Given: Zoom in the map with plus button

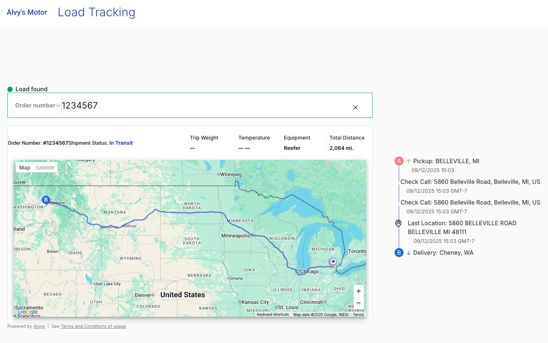Looking at the screenshot, I should pyautogui.click(x=358, y=291).
